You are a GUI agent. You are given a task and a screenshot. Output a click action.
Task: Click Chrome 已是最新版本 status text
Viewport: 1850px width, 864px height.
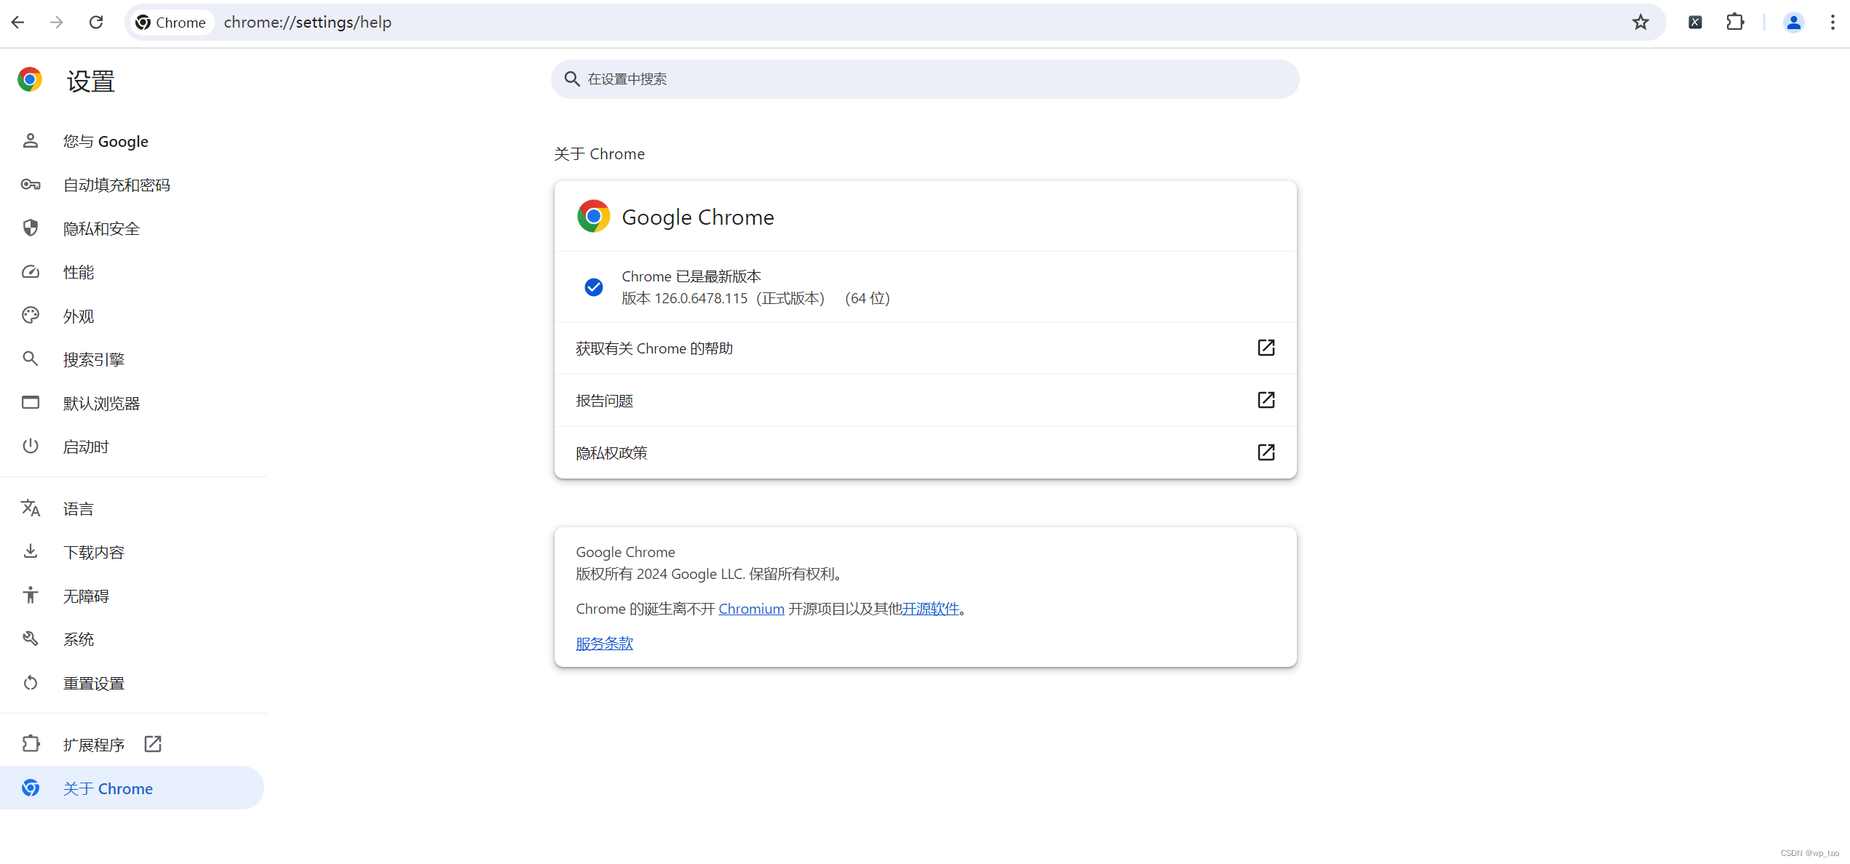coord(691,276)
